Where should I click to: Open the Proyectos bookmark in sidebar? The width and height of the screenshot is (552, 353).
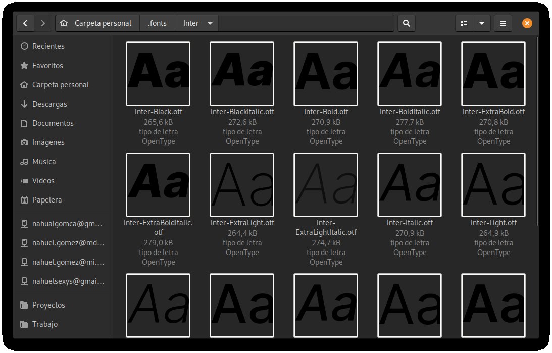[63, 305]
